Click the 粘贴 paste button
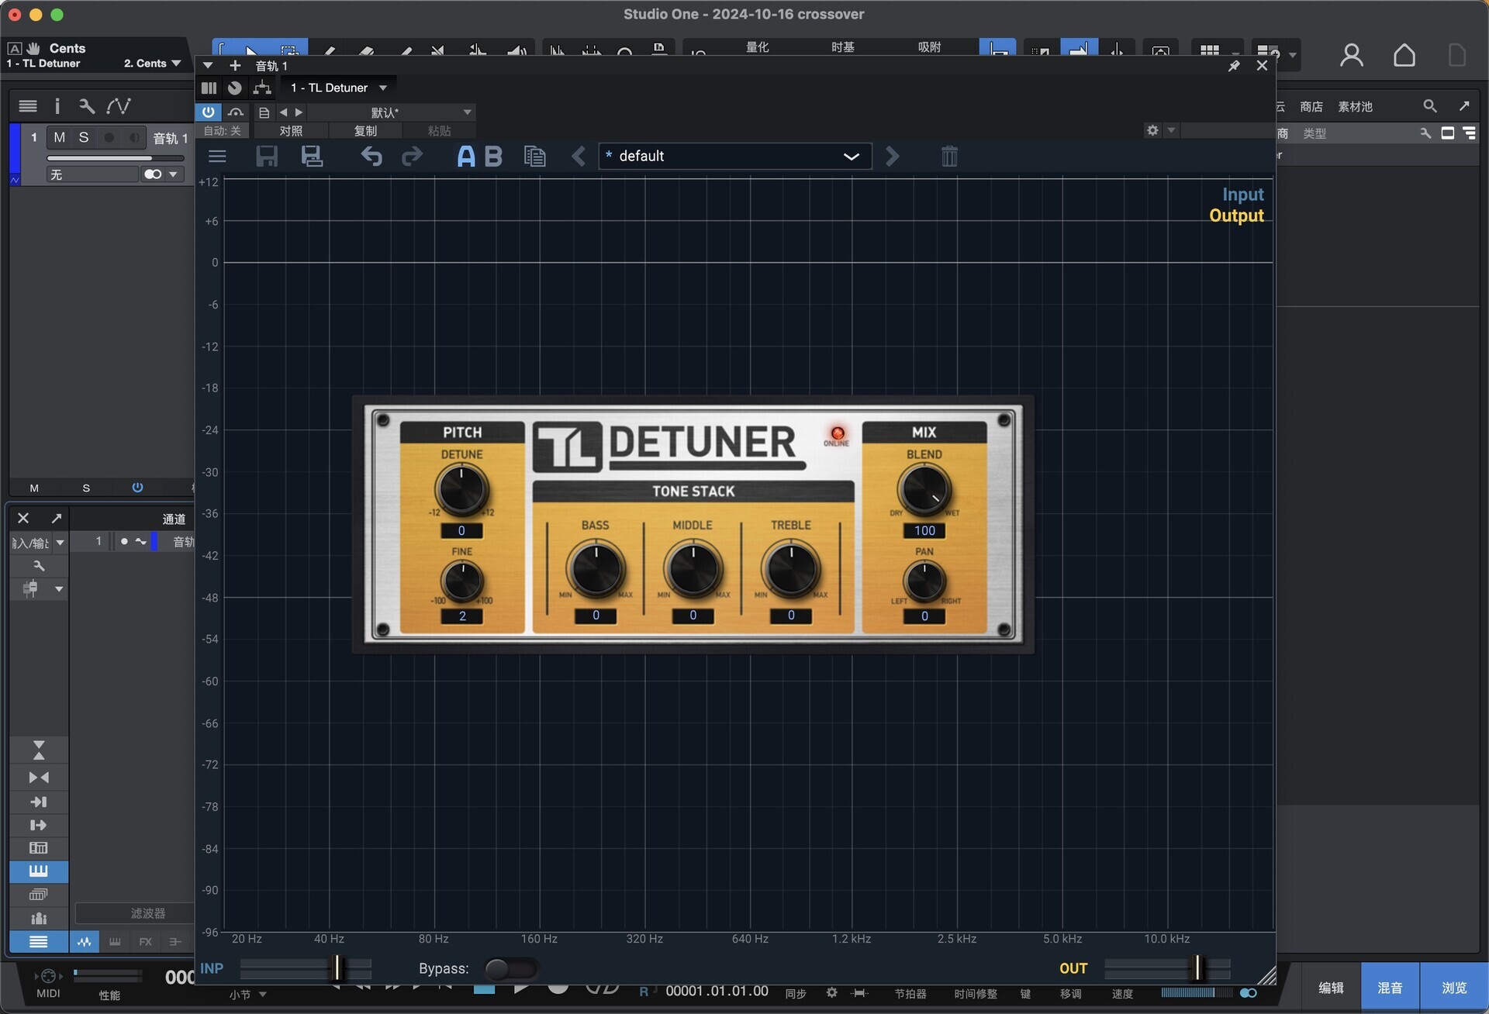The image size is (1489, 1014). pyautogui.click(x=439, y=131)
